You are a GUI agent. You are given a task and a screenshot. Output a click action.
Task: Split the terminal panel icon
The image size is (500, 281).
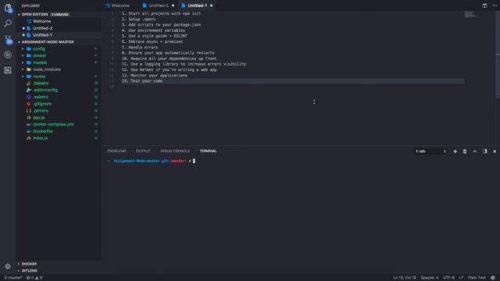coord(484,151)
